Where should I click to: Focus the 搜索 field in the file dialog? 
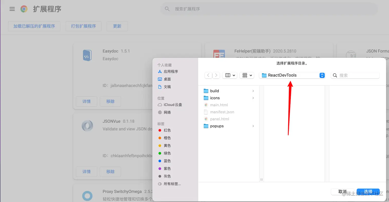(x=355, y=75)
